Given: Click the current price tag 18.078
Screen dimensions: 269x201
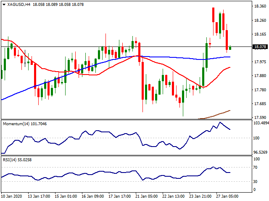Looking at the screenshot, I should (x=260, y=47).
